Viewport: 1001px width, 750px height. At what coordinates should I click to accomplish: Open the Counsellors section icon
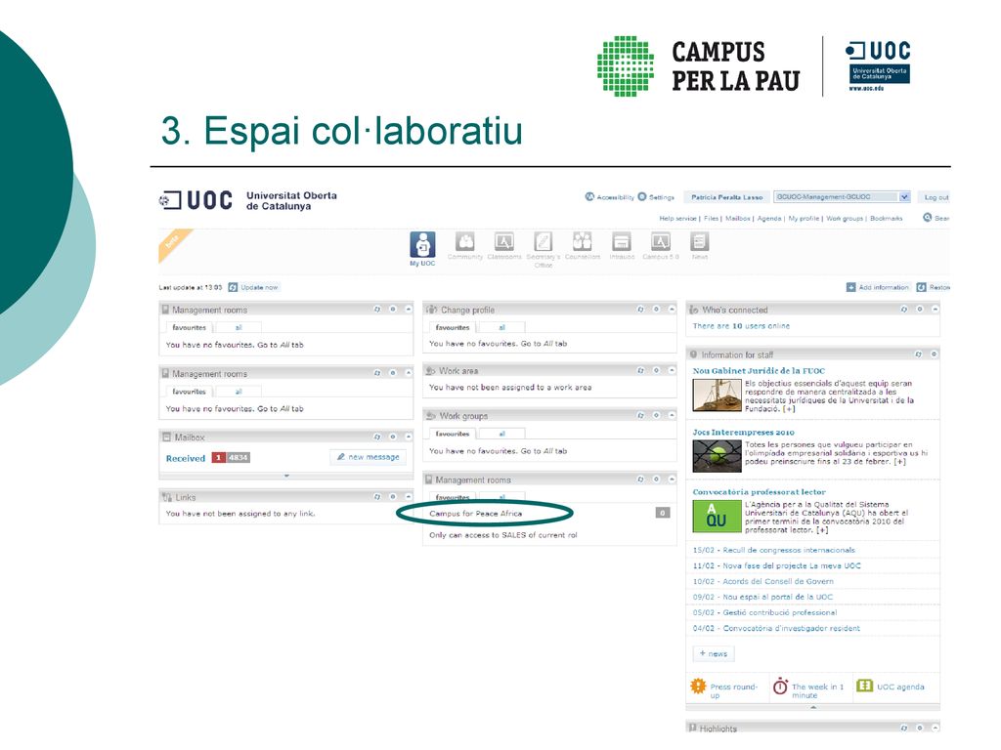point(583,242)
